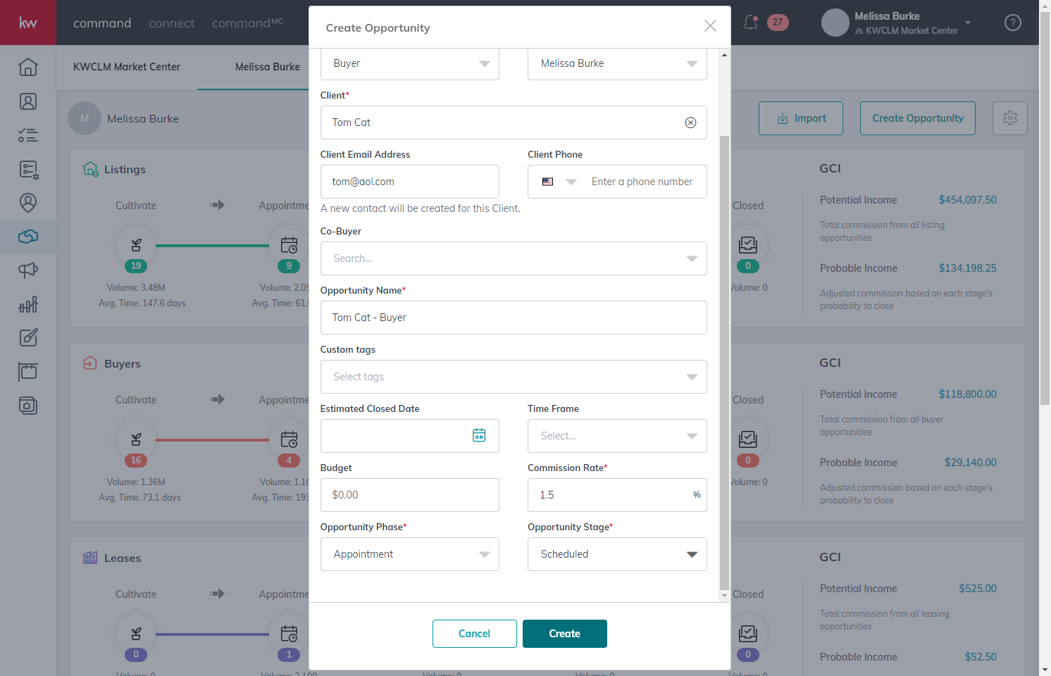This screenshot has width=1051, height=676.
Task: Click the 27 notifications count badge
Action: click(778, 23)
